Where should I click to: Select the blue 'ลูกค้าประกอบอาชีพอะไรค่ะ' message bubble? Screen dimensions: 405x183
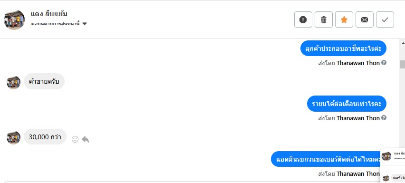pyautogui.click(x=343, y=48)
